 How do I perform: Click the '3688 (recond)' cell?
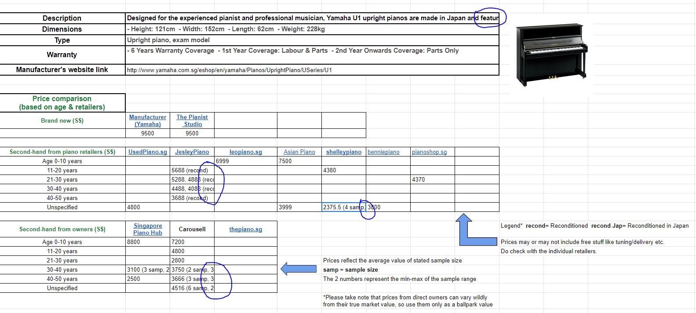pos(192,198)
